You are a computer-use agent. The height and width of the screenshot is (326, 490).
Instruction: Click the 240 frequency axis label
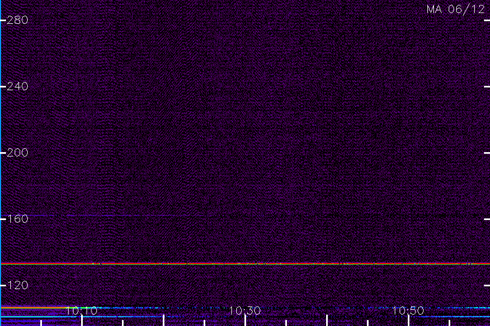pos(17,86)
